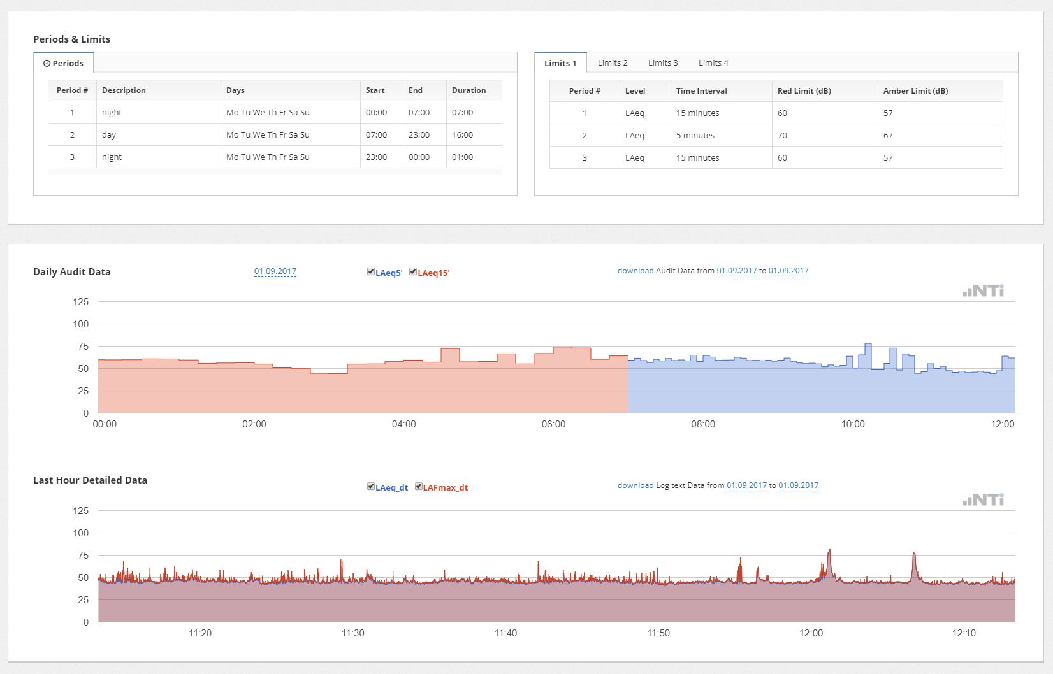
Task: Click the NTi logo on Last Hour chart
Action: tap(984, 500)
